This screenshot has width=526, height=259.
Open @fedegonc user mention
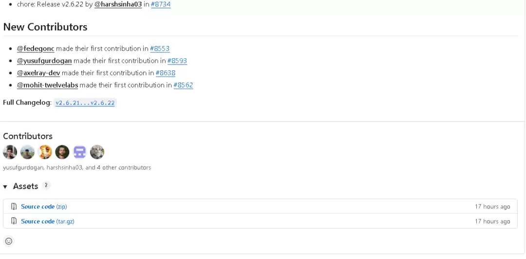pyautogui.click(x=36, y=49)
